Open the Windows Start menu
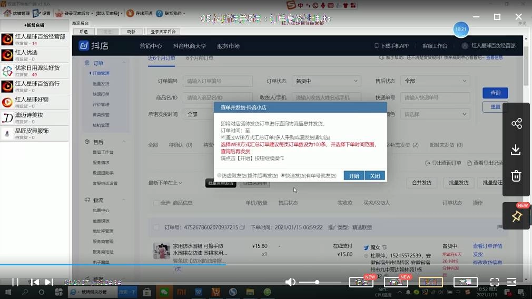Image resolution: width=532 pixels, height=299 pixels. pyautogui.click(x=8, y=292)
